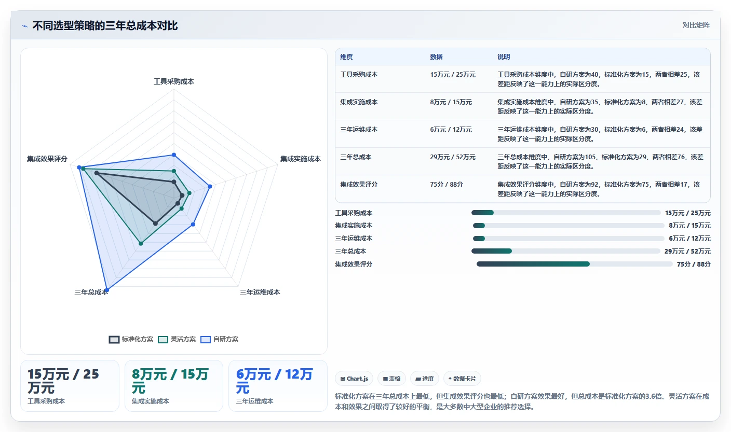Click the 75分 / 88分 table cell
The image size is (731, 432).
[x=446, y=185]
